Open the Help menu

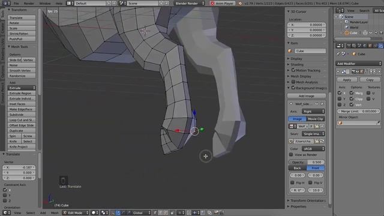click(x=59, y=4)
